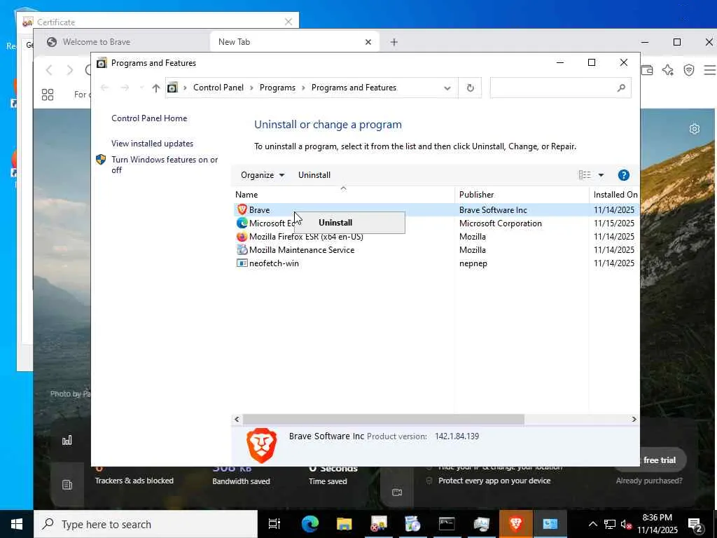
Task: Click the Brave apps grid icon
Action: (x=48, y=95)
